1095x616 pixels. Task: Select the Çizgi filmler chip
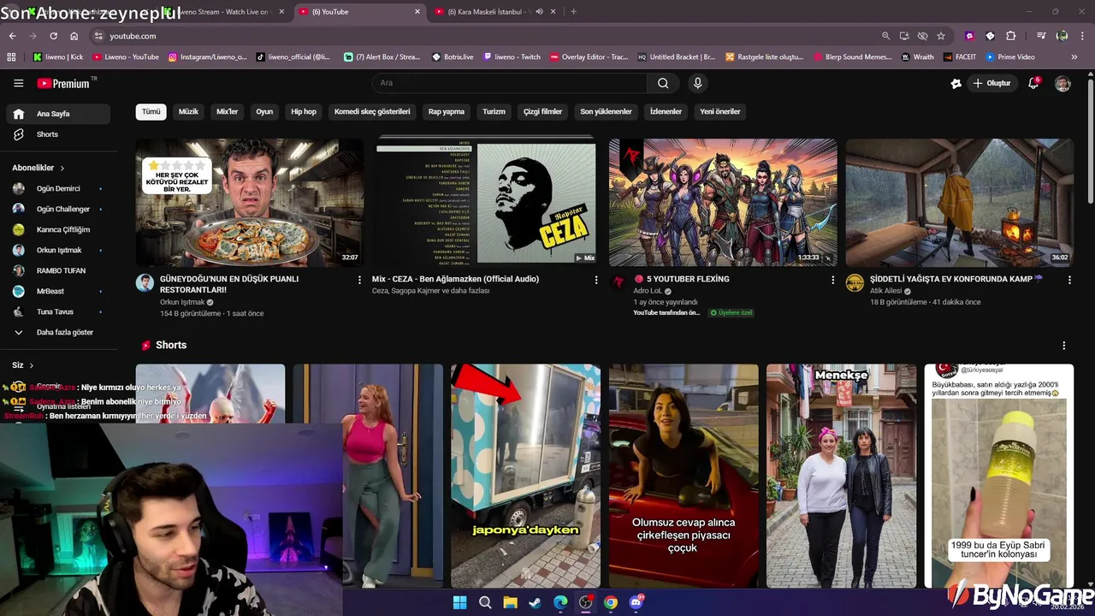[x=543, y=111]
